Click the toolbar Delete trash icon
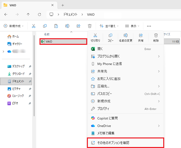The width and height of the screenshot is (181, 148). pyautogui.click(x=90, y=26)
